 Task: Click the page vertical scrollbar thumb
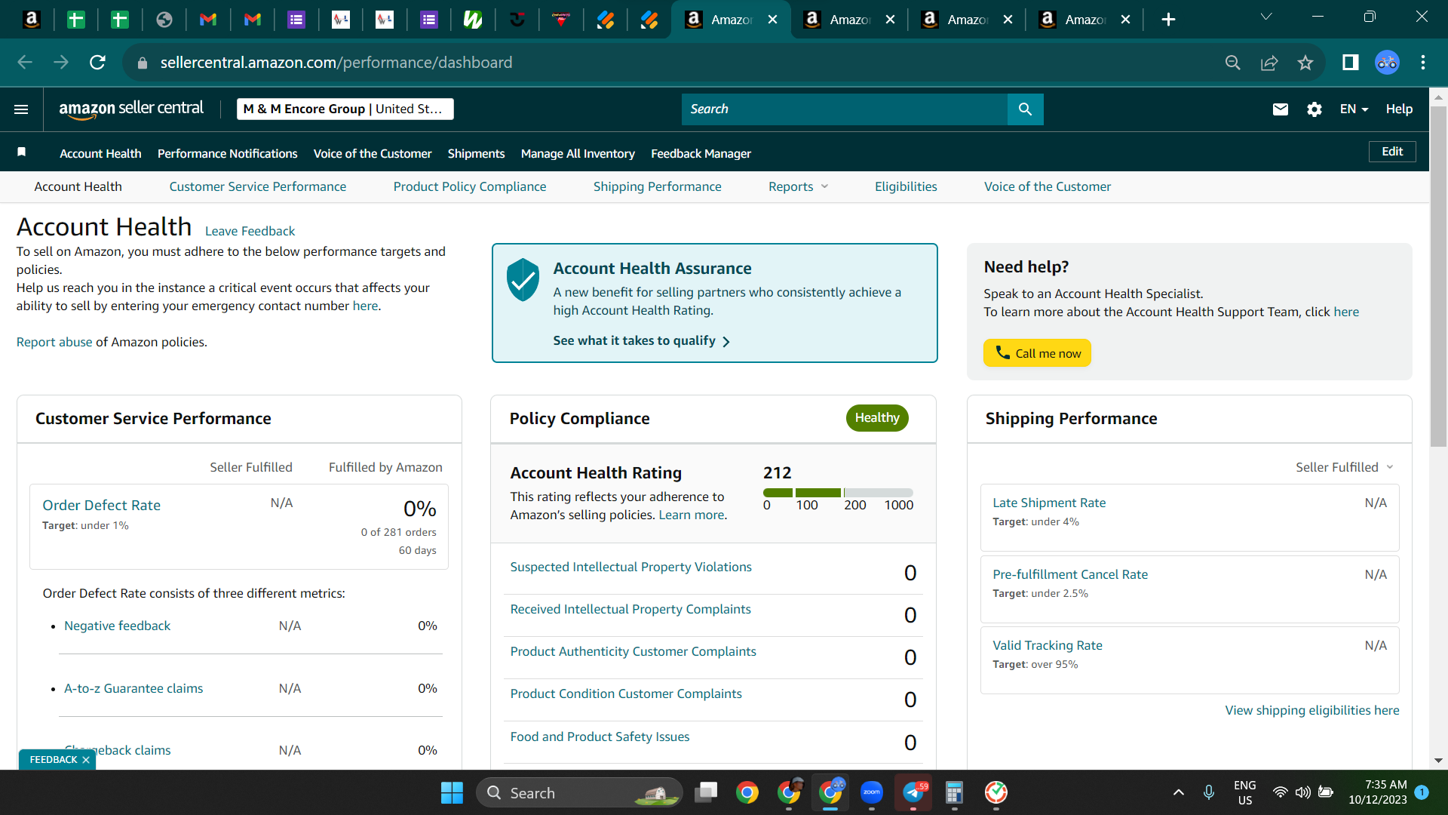(x=1438, y=275)
